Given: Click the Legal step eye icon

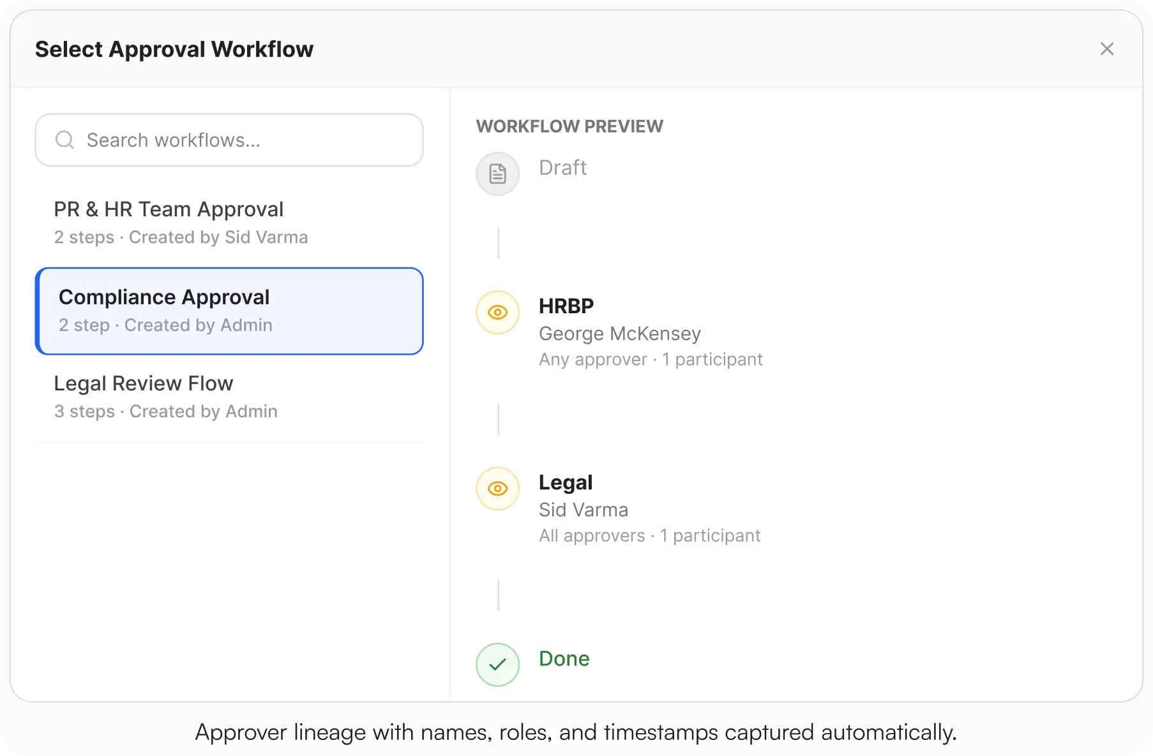Looking at the screenshot, I should point(498,489).
